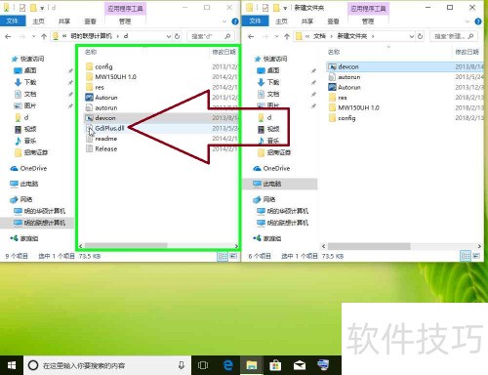Sort by 名称 column in right window
This screenshot has height=375, width=488.
click(334, 52)
